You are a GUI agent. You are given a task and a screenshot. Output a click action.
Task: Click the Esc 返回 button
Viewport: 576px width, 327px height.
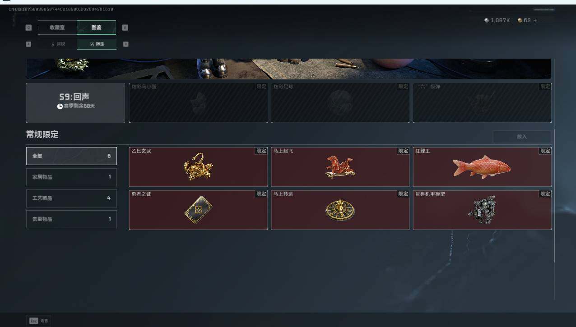(x=39, y=321)
